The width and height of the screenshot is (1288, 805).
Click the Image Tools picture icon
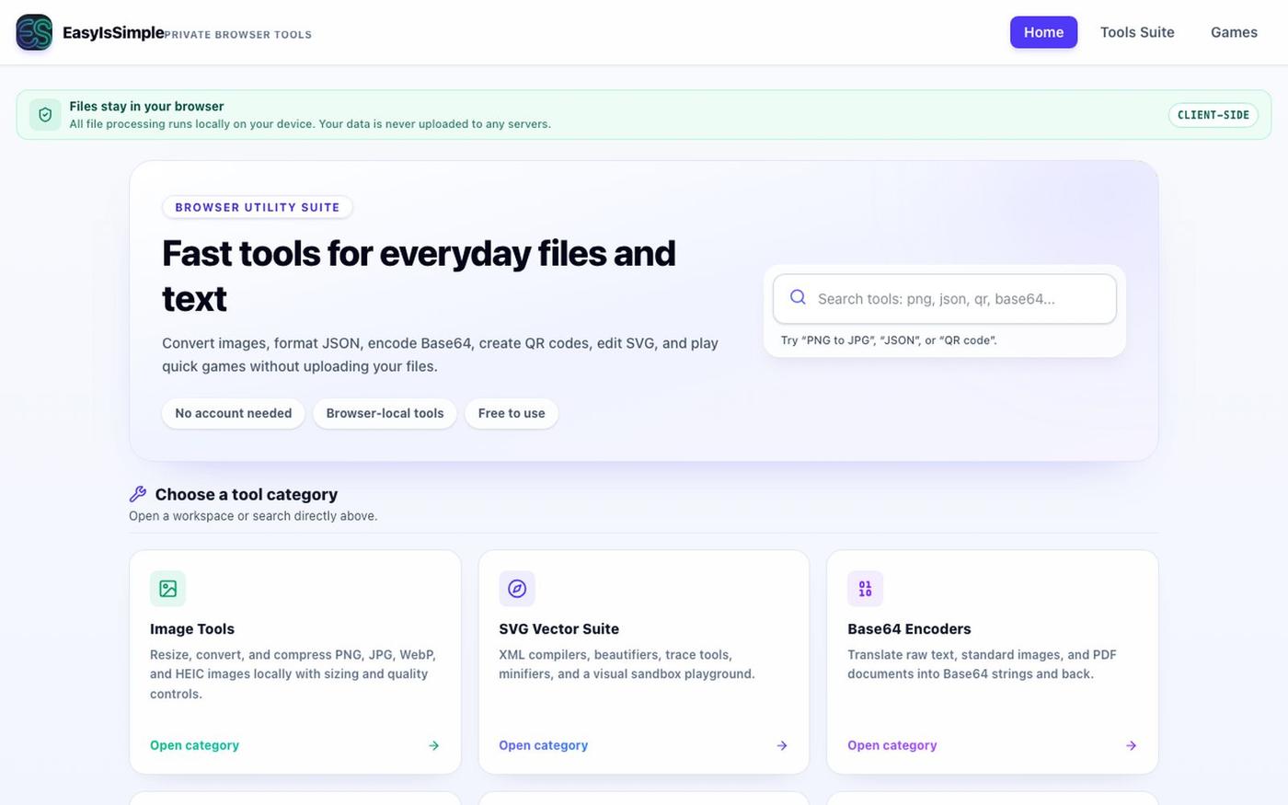167,589
